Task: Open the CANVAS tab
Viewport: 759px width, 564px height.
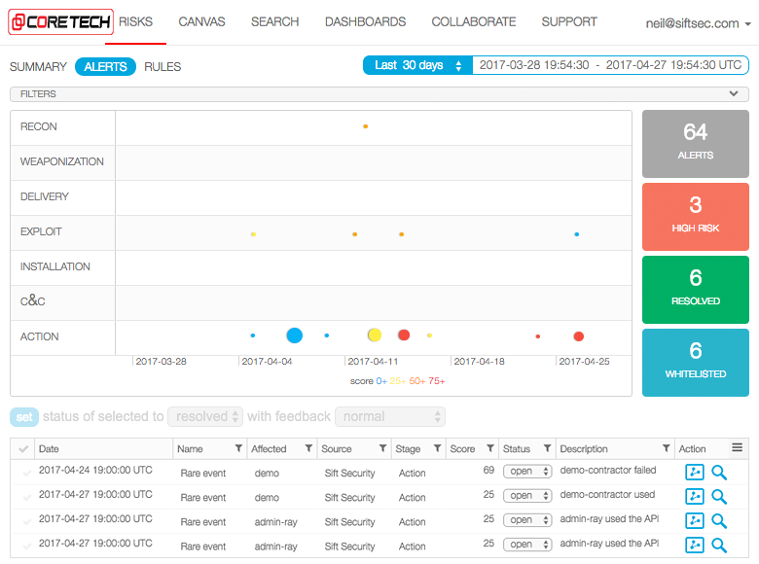Action: (201, 21)
